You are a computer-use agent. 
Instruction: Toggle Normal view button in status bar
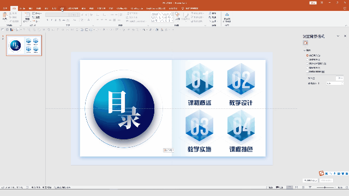[x=290, y=187]
